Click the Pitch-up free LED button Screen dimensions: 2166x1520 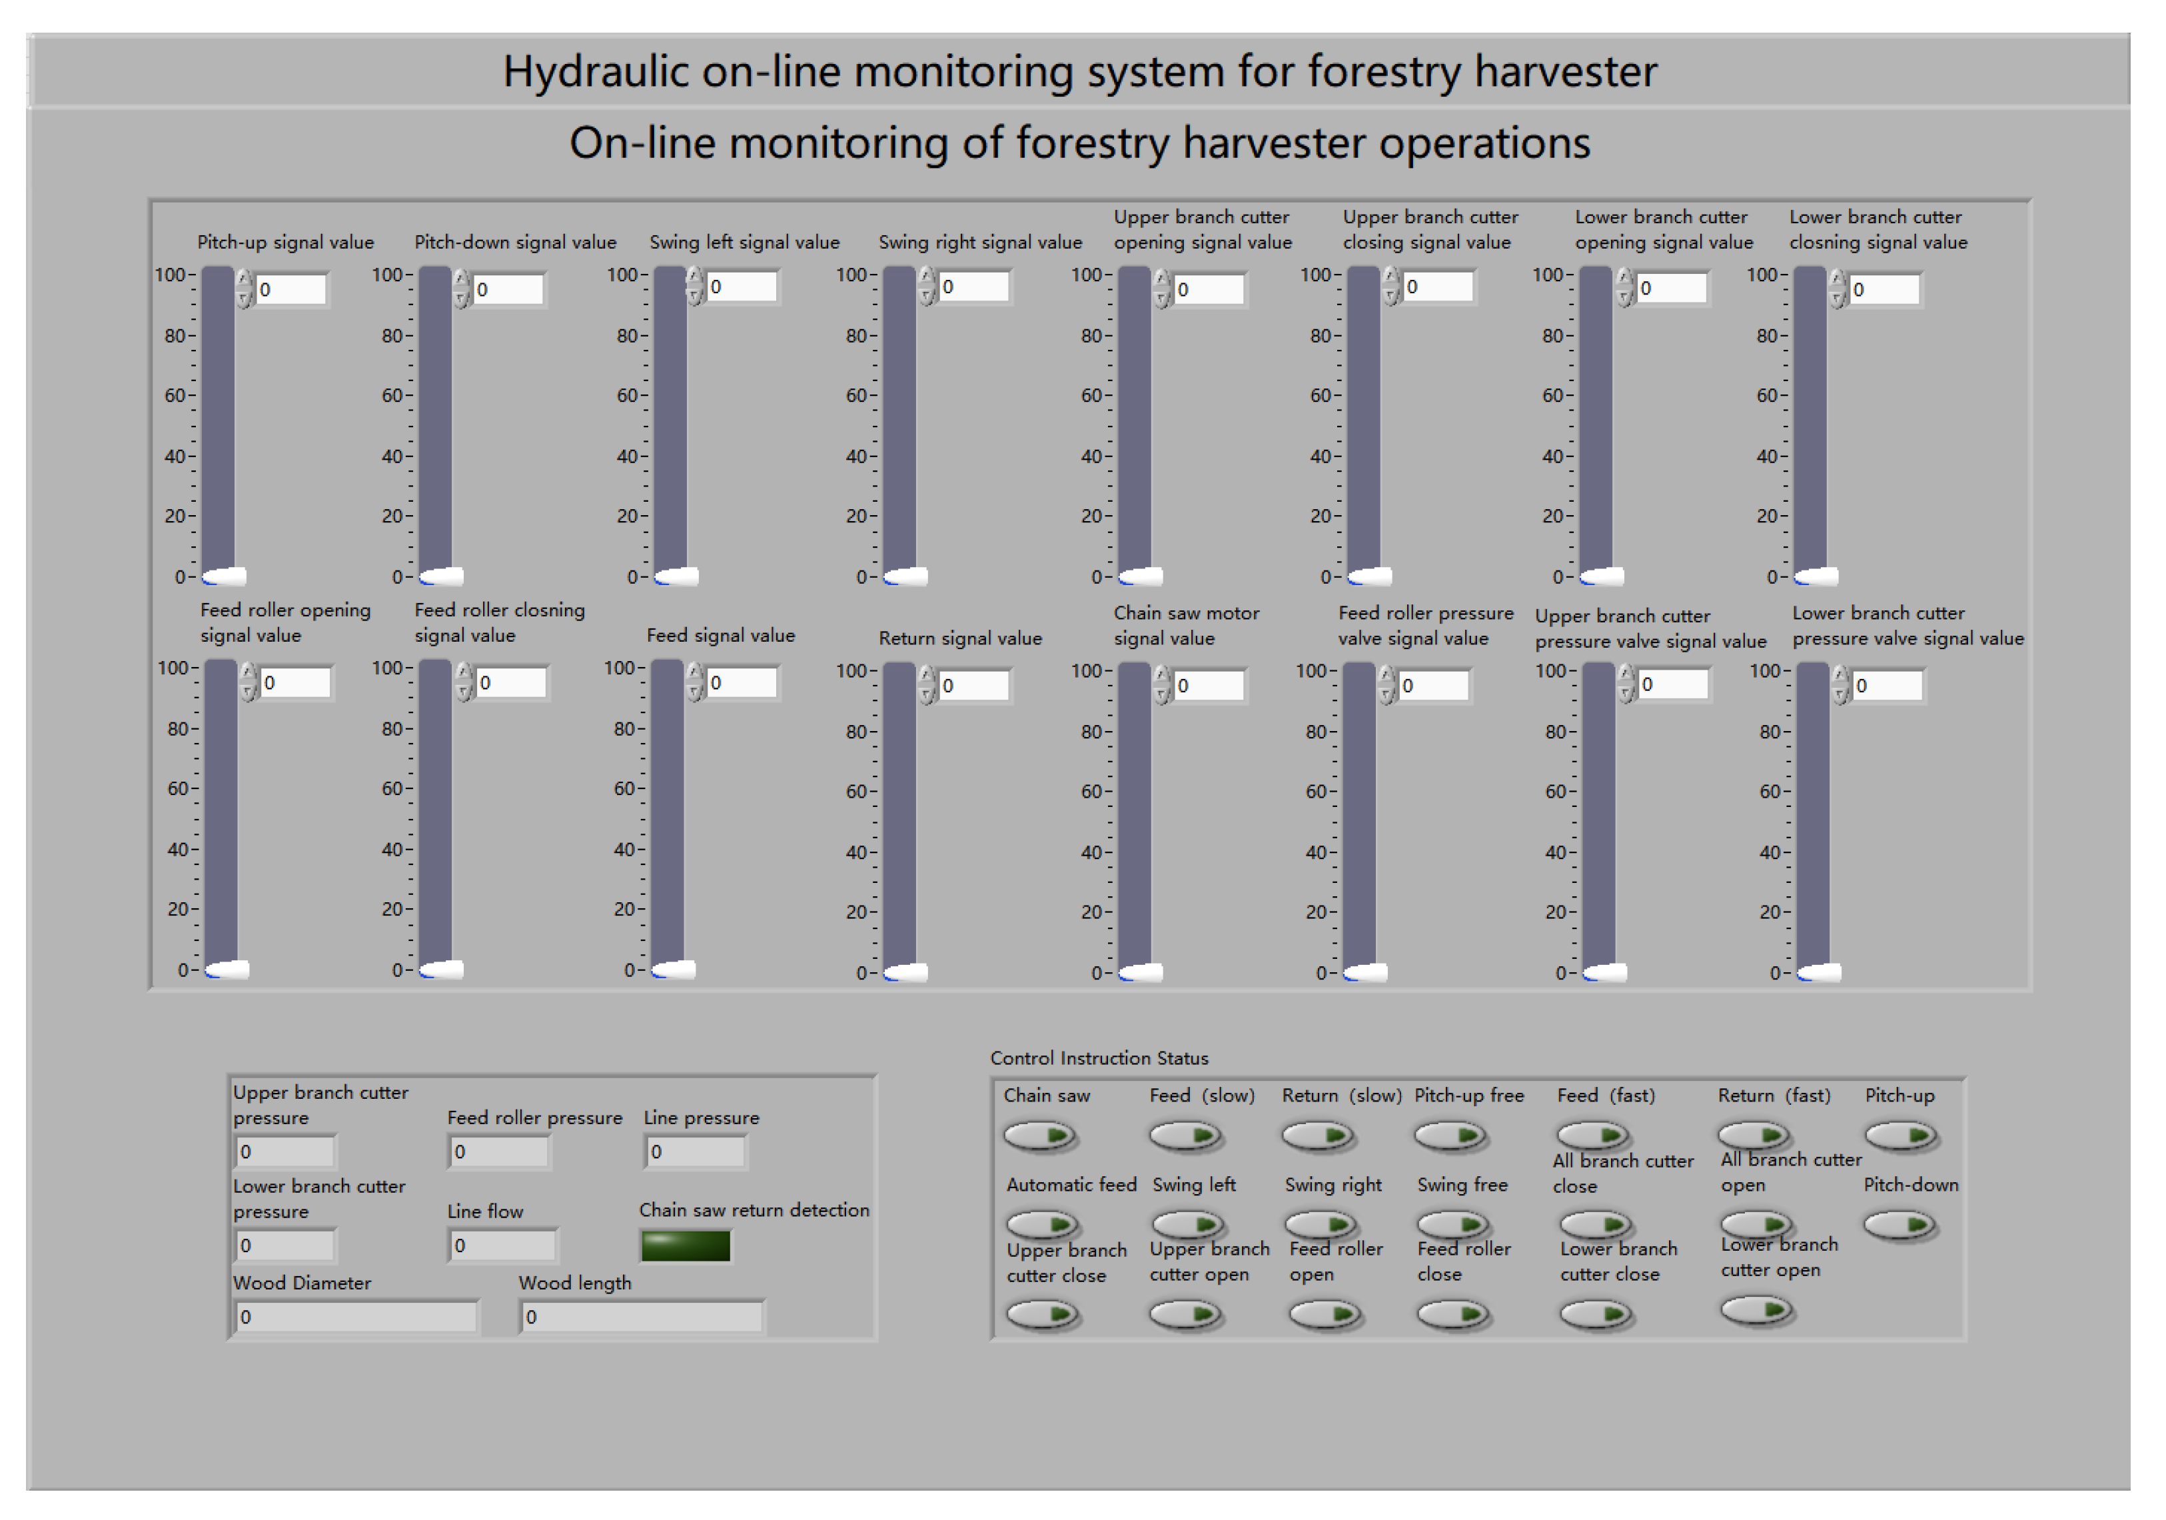pyautogui.click(x=1450, y=1135)
